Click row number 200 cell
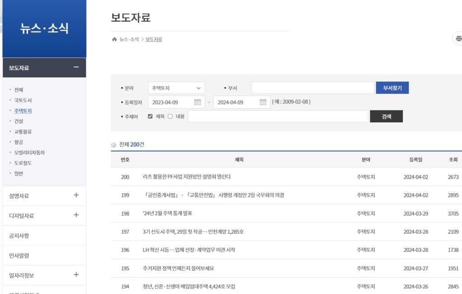Screen dimensions: 462x294 pyautogui.click(x=125, y=177)
